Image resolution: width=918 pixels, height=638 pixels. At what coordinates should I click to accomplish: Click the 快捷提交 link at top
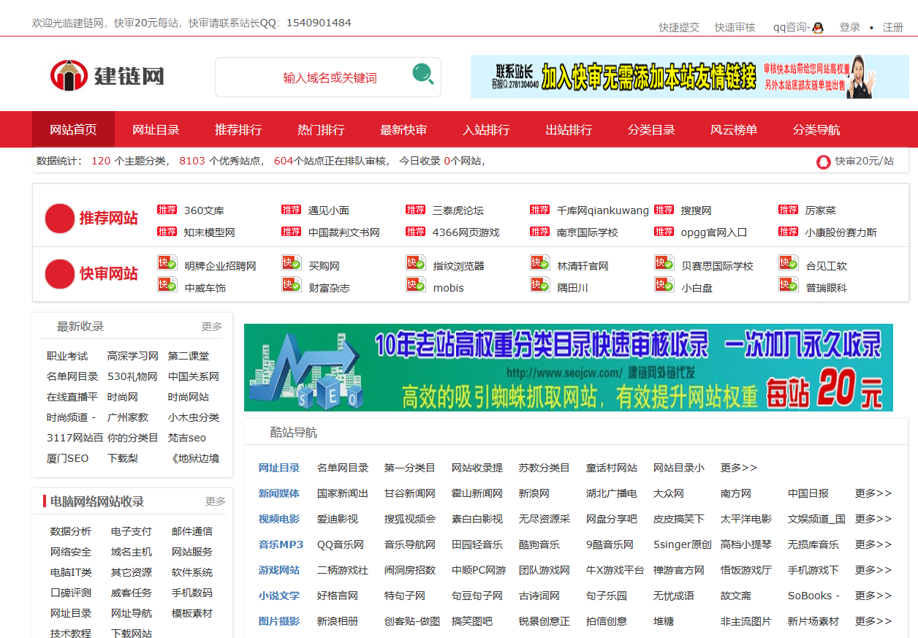tap(679, 27)
